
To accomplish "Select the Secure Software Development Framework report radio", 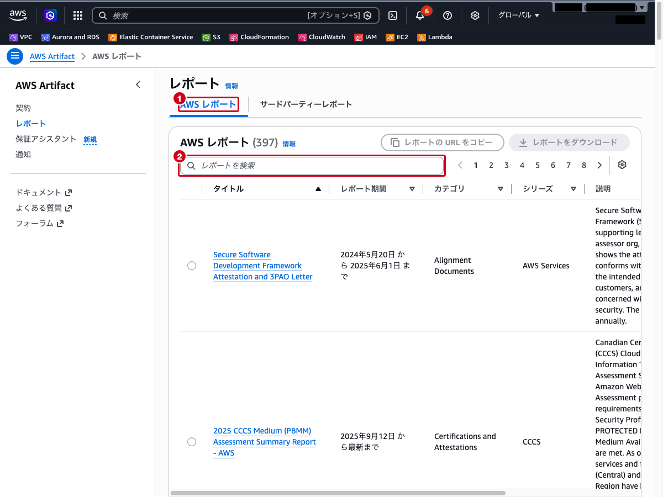I will pyautogui.click(x=192, y=266).
